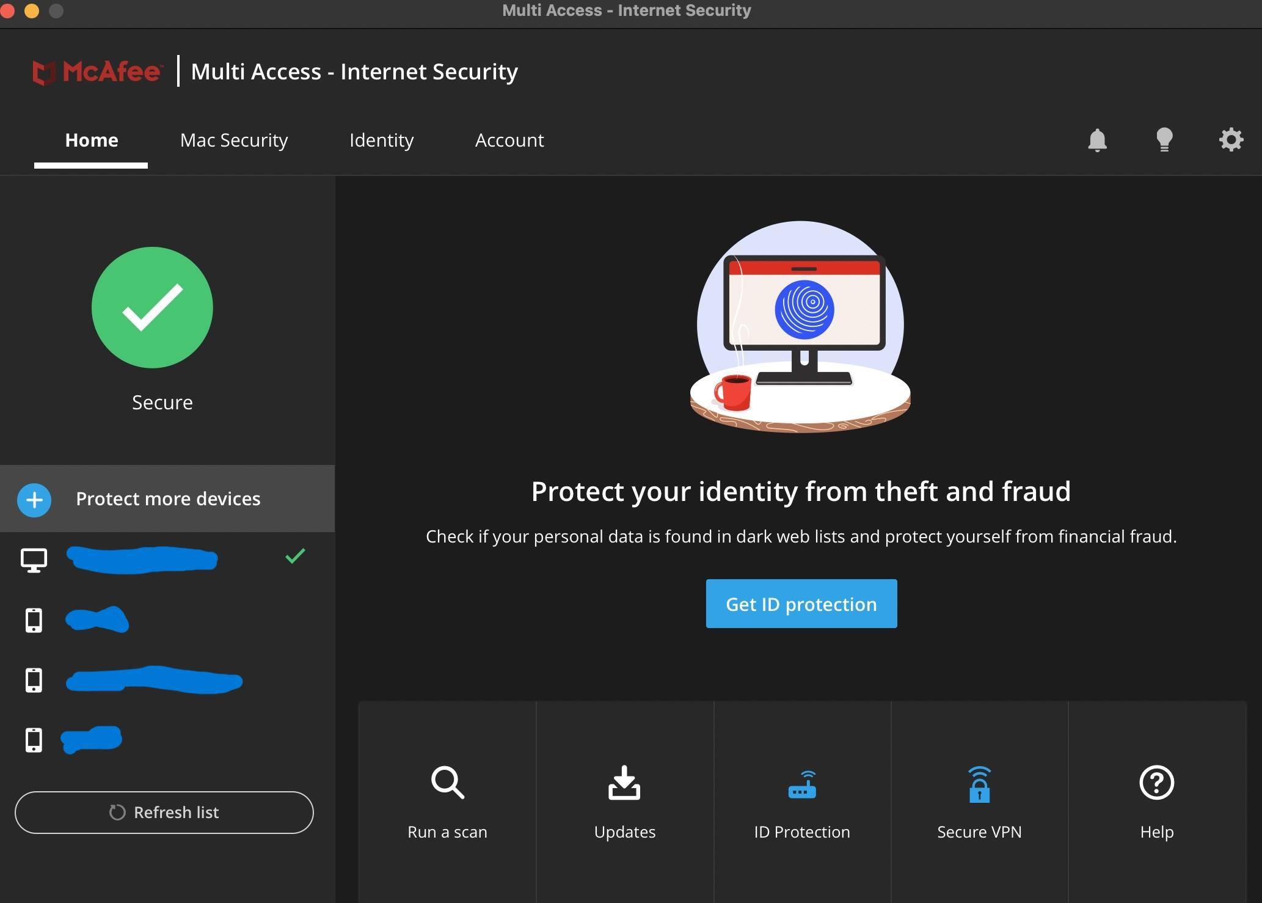This screenshot has height=903, width=1262.
Task: Click the McAfee logo
Action: [97, 72]
